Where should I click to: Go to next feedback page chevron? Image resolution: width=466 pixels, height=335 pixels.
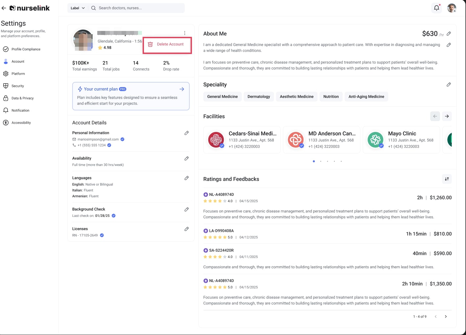446,317
